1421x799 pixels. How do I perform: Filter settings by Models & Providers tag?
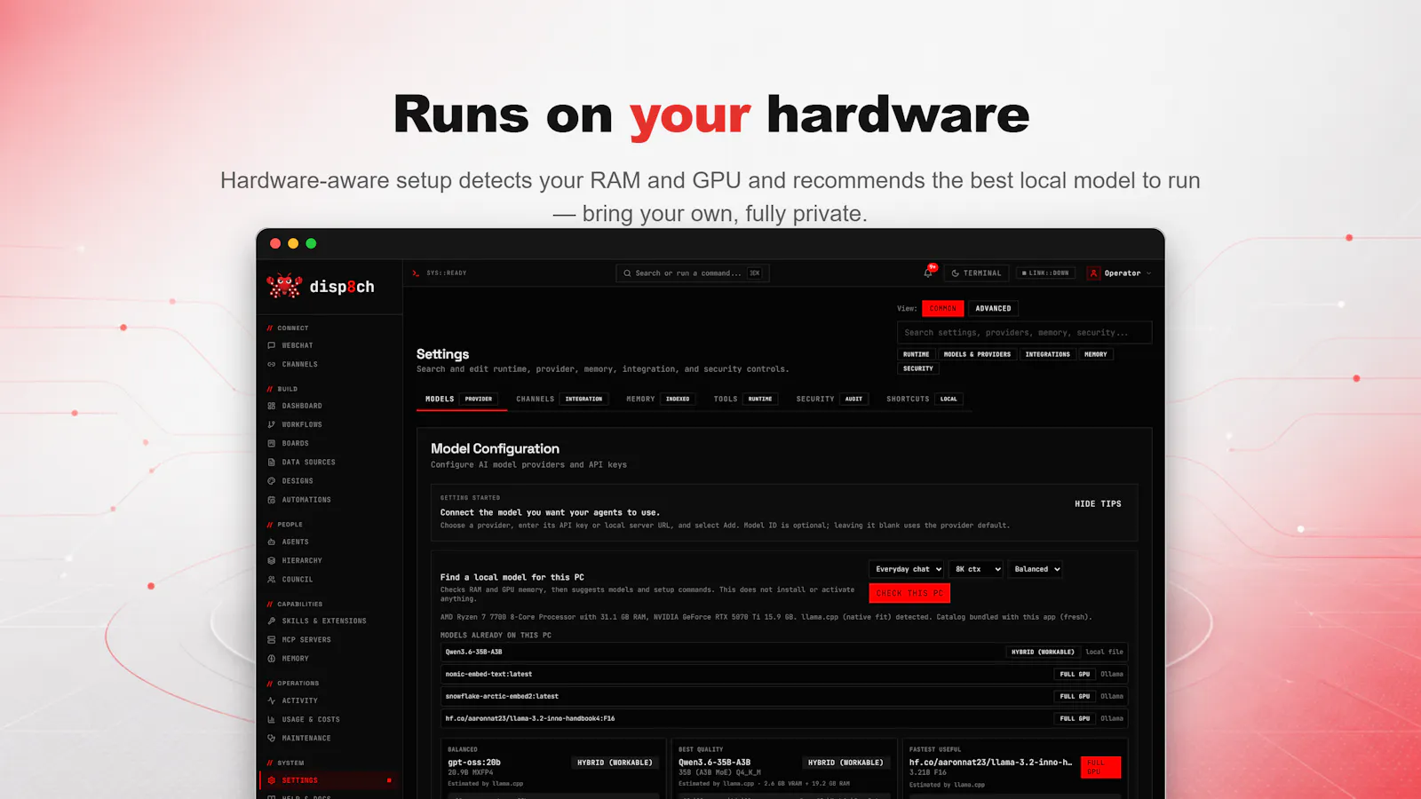pyautogui.click(x=977, y=354)
